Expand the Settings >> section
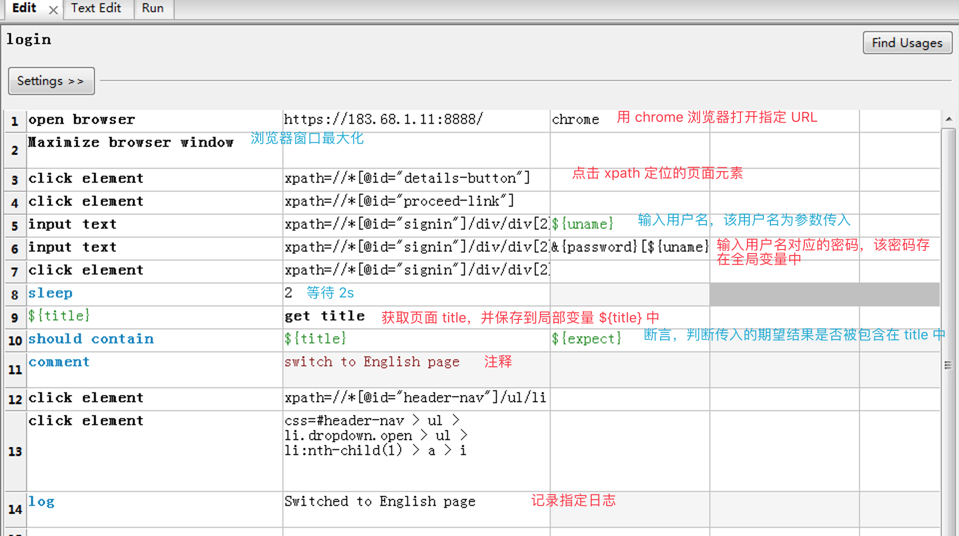The width and height of the screenshot is (959, 536). (x=51, y=81)
